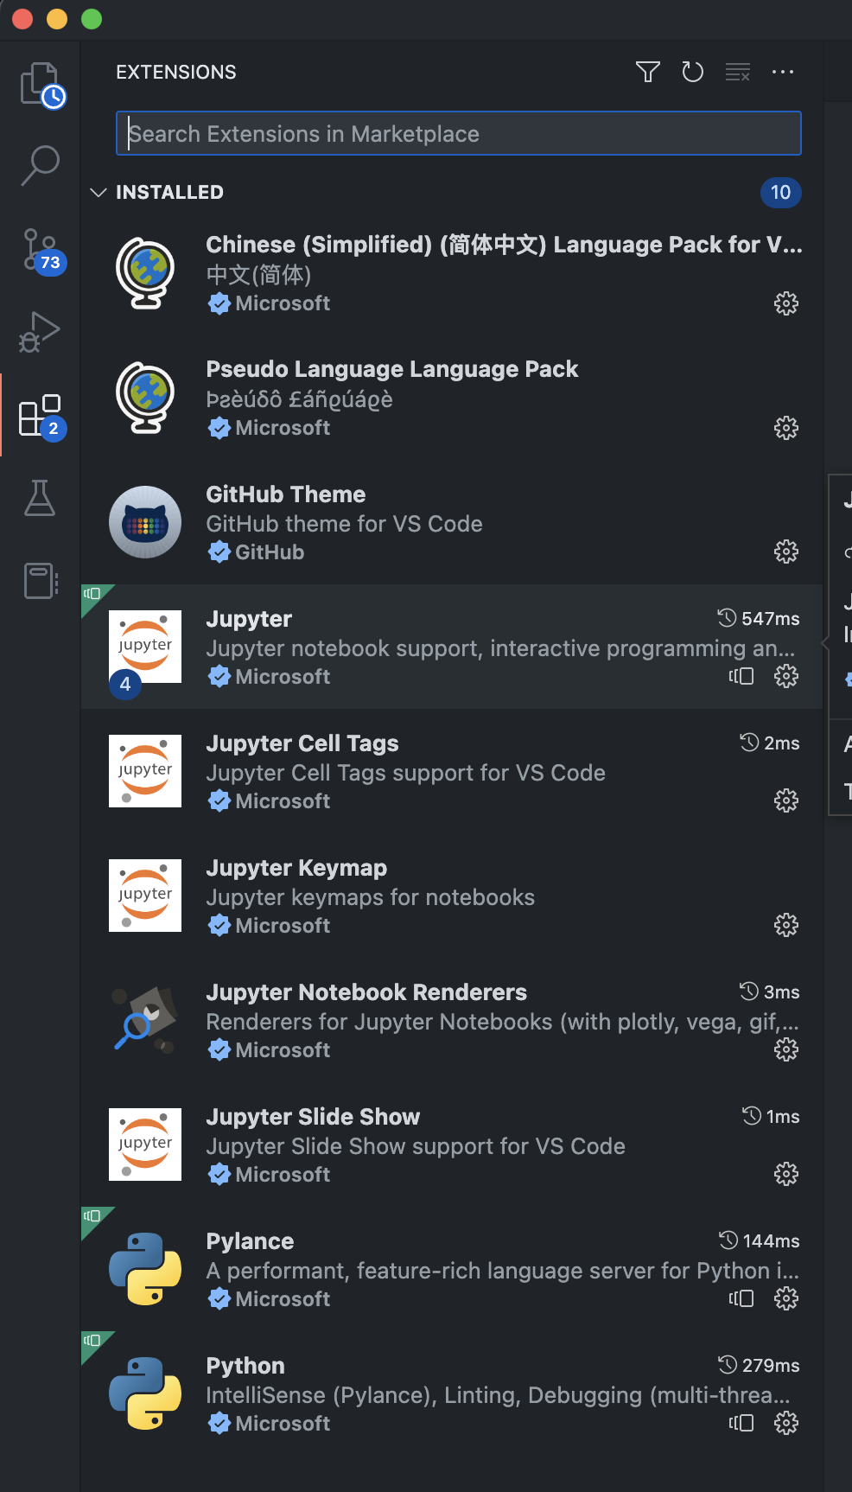Collapse the INSTALLED extensions section

coord(99,192)
